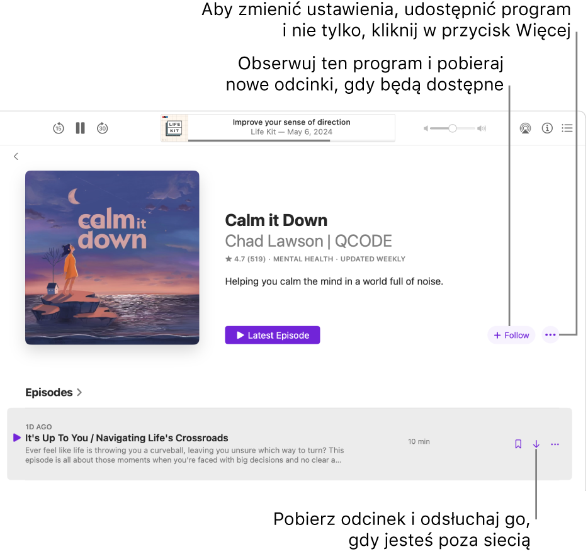The height and width of the screenshot is (554, 588).
Task: Save episode with the bookmark icon
Action: (518, 444)
